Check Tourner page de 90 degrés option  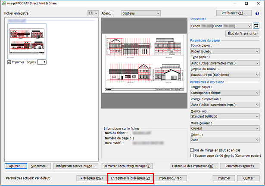[192, 155]
